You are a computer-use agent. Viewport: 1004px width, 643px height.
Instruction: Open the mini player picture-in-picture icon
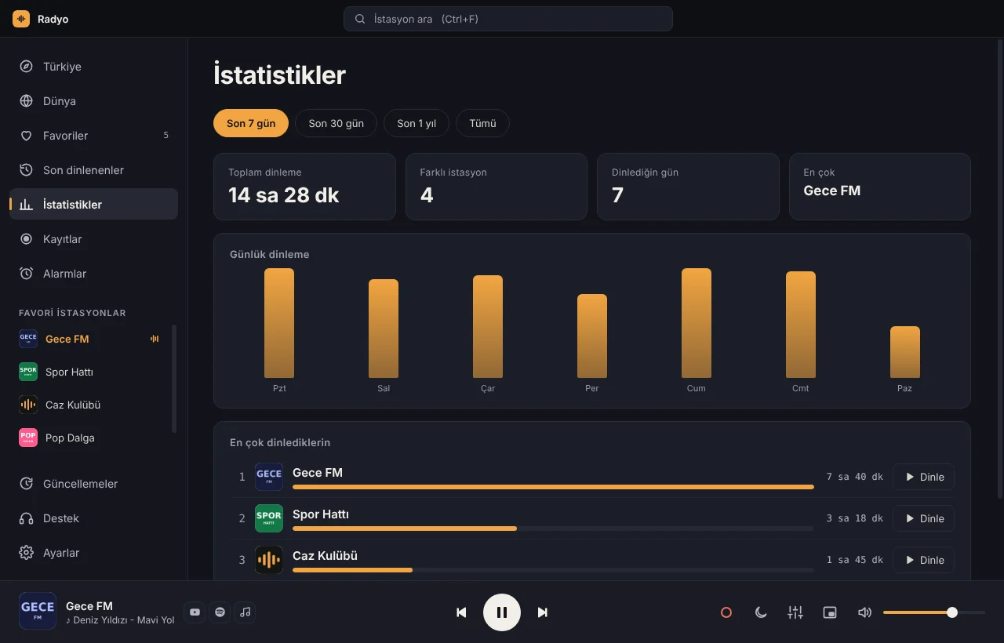tap(830, 612)
